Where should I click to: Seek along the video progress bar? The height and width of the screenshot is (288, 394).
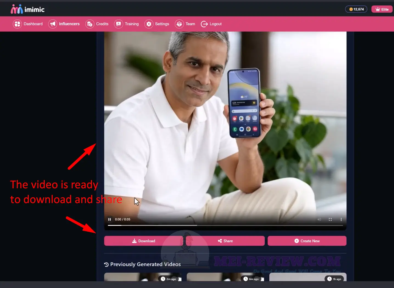point(225,225)
